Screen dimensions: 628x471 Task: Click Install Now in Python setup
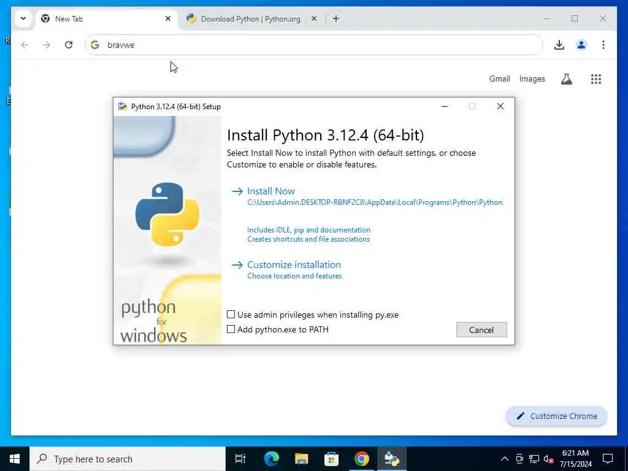click(x=270, y=191)
